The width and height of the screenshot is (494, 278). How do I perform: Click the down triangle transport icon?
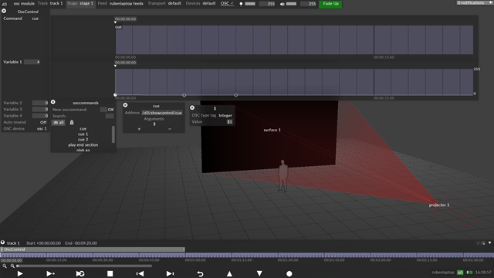[x=259, y=273]
